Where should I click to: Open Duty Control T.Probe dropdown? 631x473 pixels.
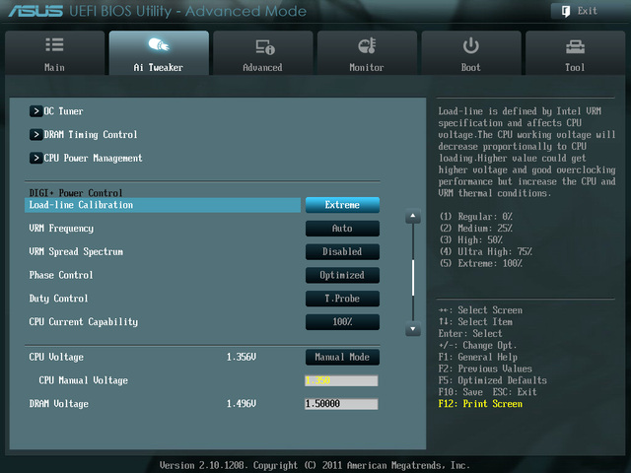pos(342,299)
